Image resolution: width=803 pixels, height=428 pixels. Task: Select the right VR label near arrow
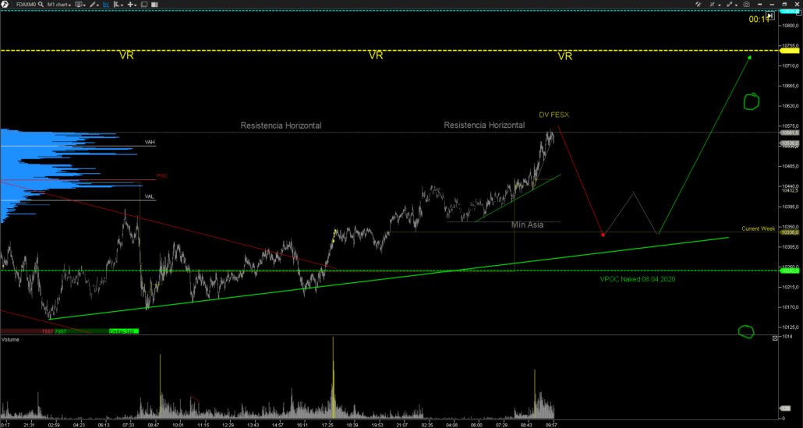pyautogui.click(x=565, y=56)
